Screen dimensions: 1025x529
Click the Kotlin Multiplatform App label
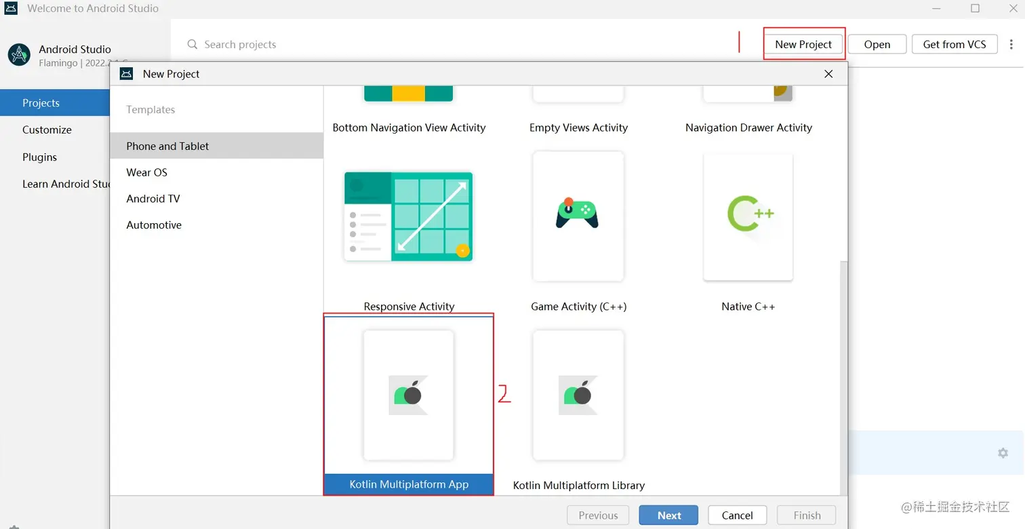coord(409,484)
